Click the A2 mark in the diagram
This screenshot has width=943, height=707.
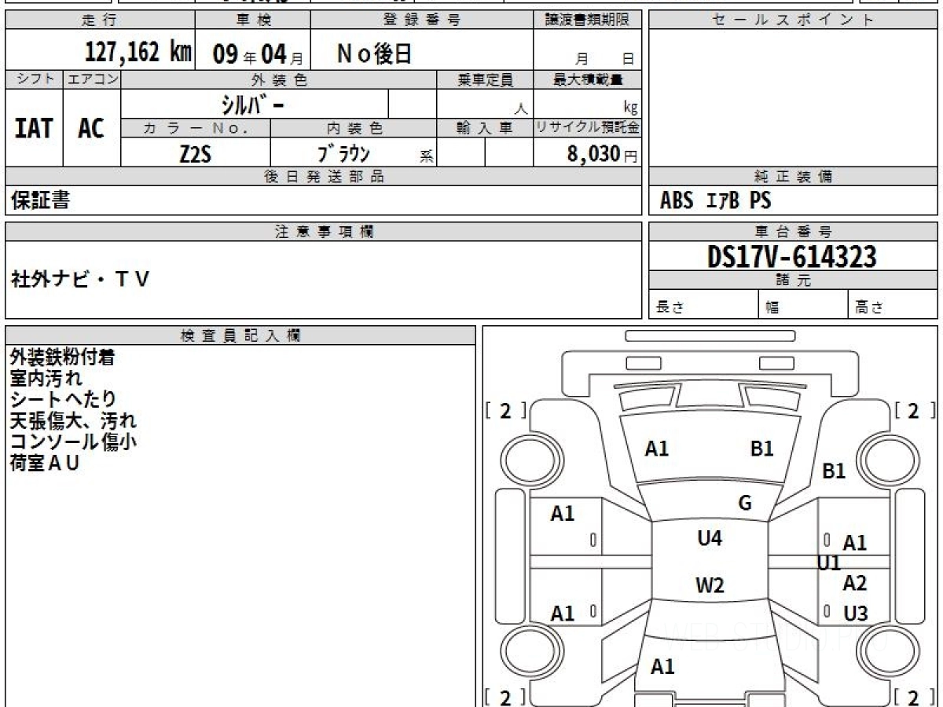(x=854, y=583)
